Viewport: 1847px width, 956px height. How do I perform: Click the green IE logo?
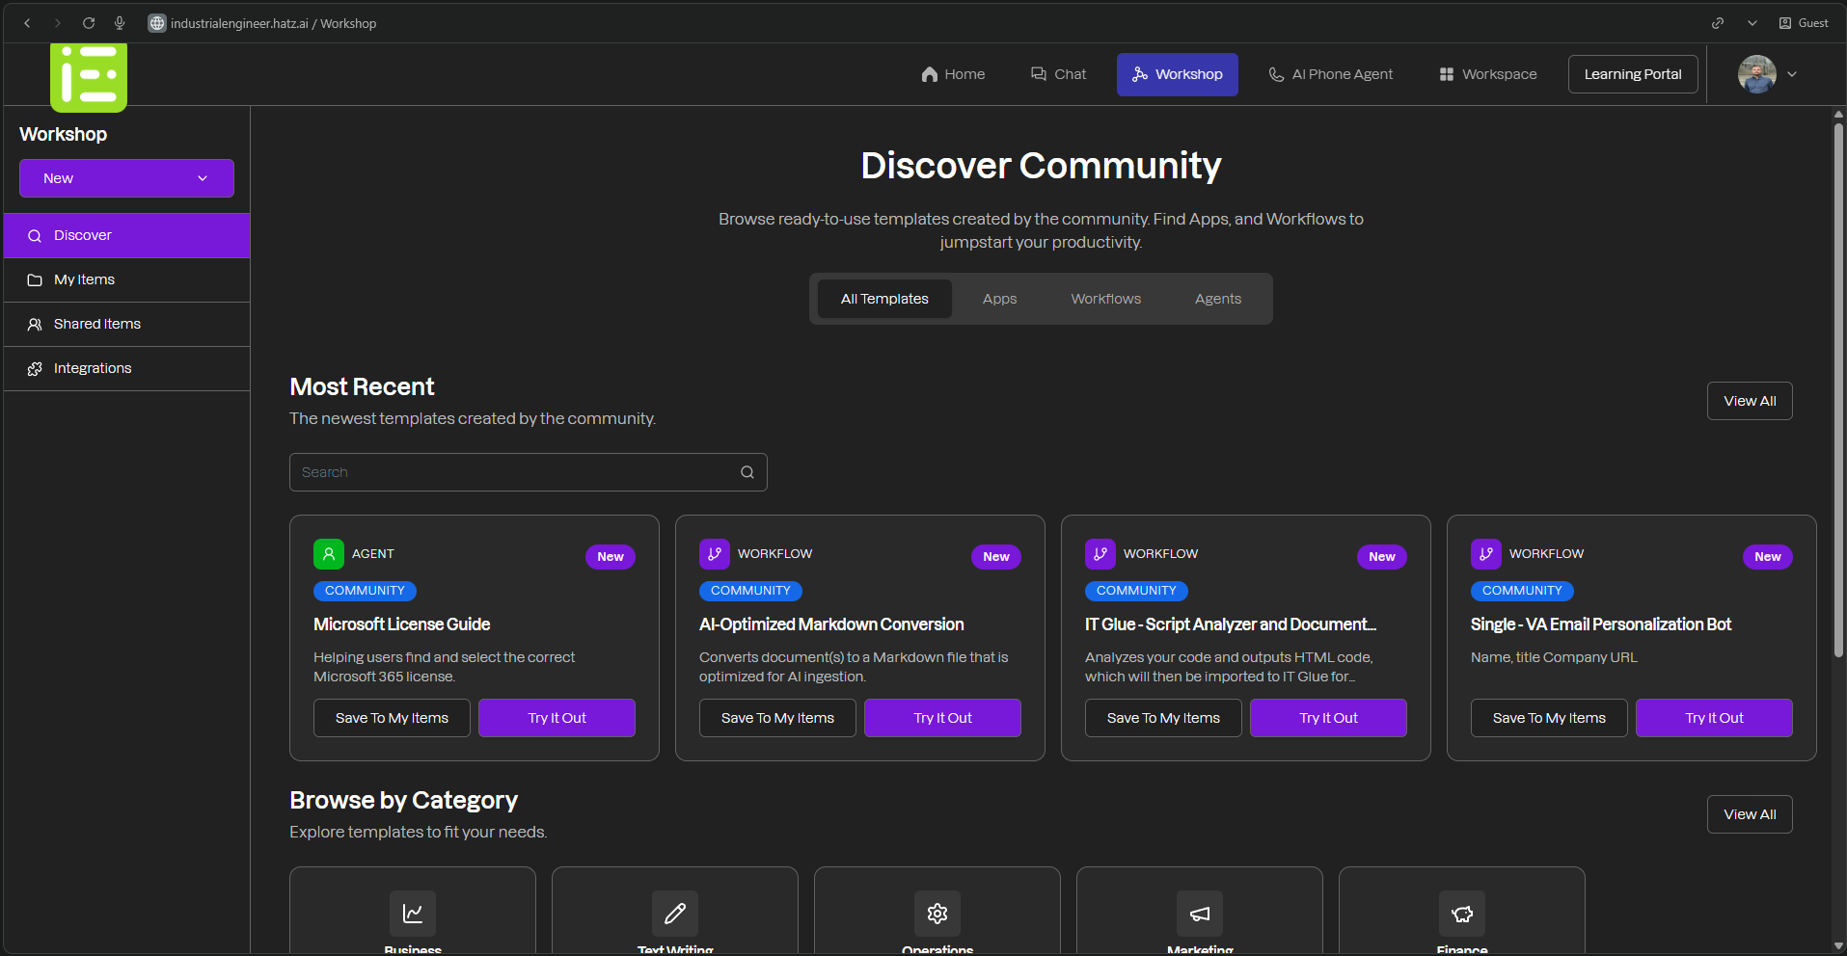point(89,76)
